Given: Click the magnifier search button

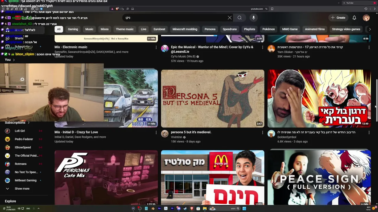Looking at the screenshot, I should [239, 18].
